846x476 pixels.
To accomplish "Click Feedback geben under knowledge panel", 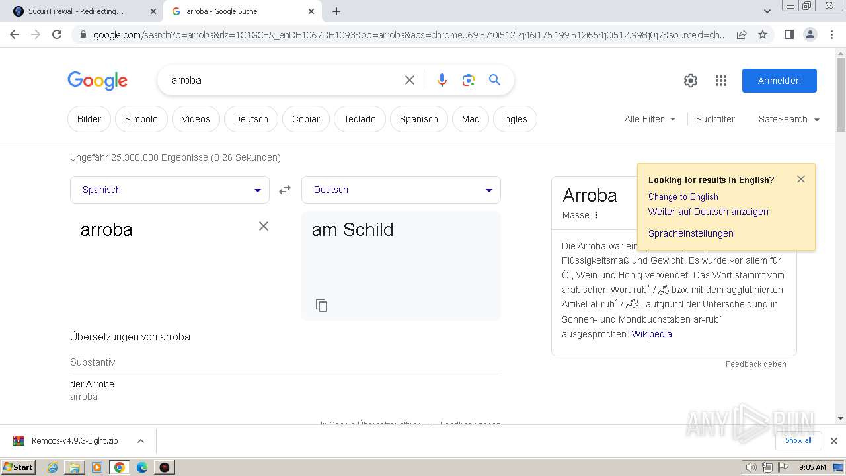I will (755, 364).
